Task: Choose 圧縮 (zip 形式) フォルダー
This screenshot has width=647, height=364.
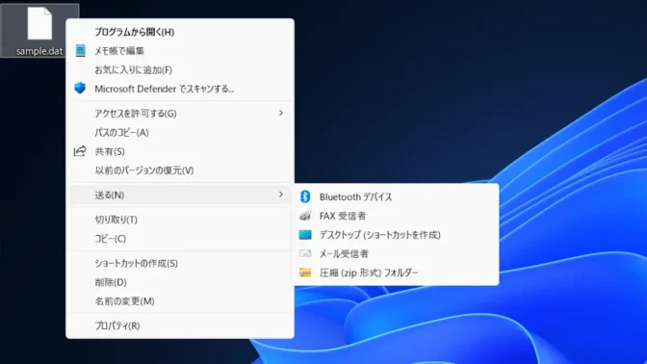Action: [x=396, y=273]
